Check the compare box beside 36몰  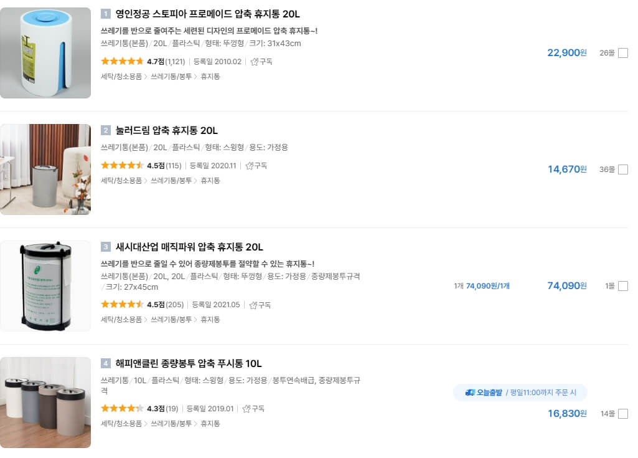624,169
